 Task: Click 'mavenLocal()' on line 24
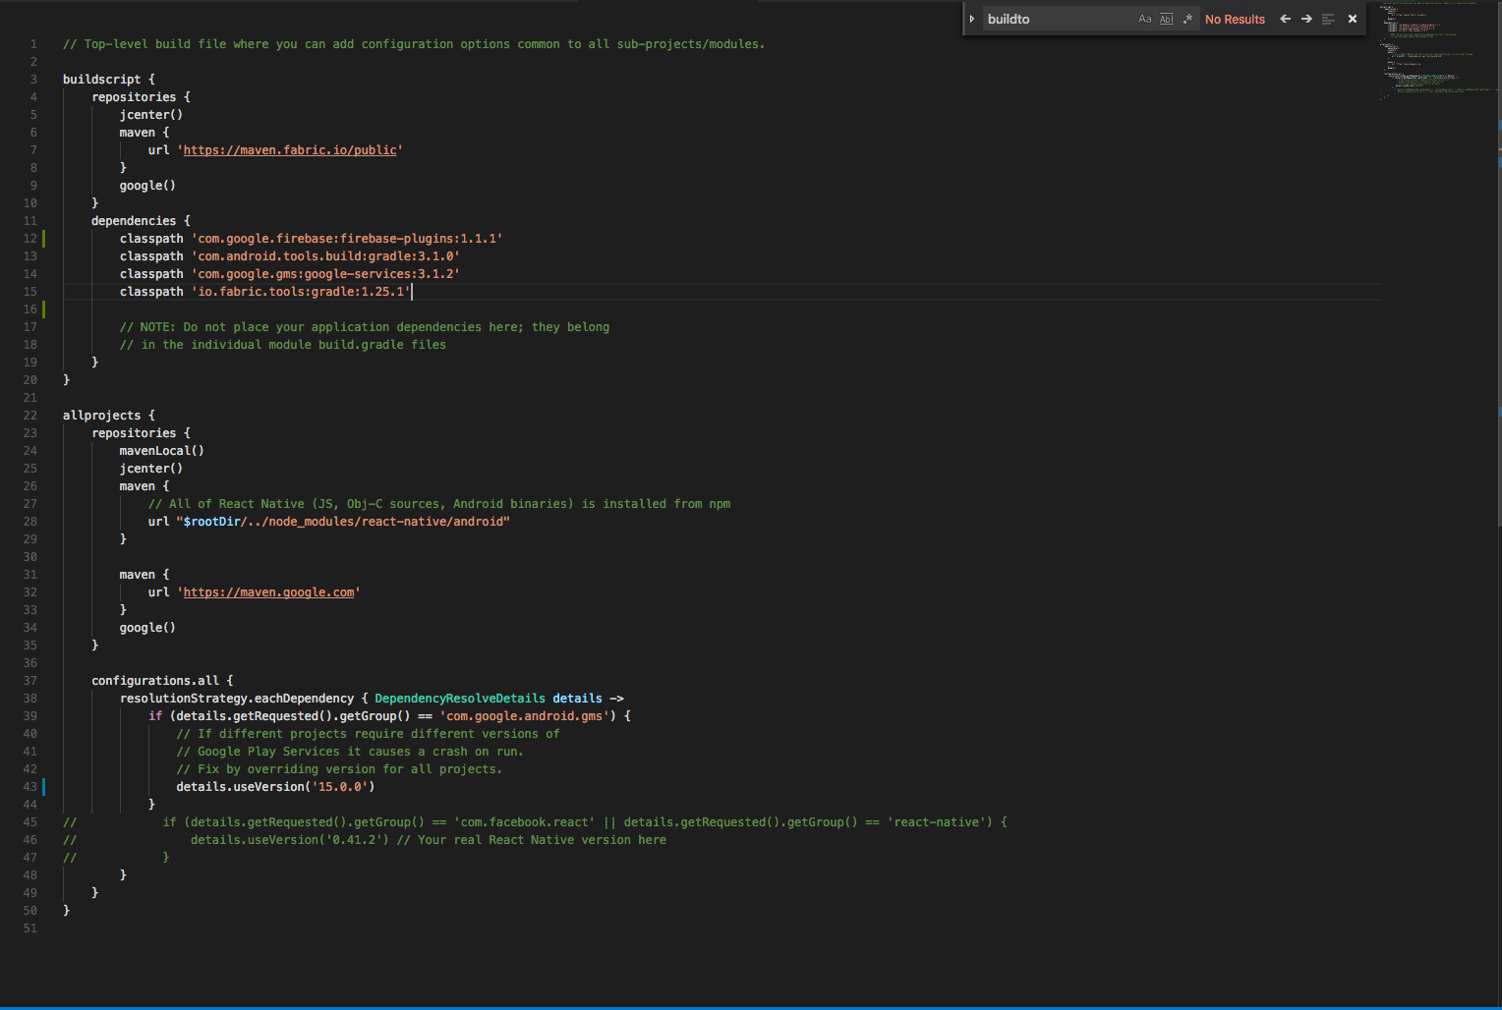[x=162, y=451]
